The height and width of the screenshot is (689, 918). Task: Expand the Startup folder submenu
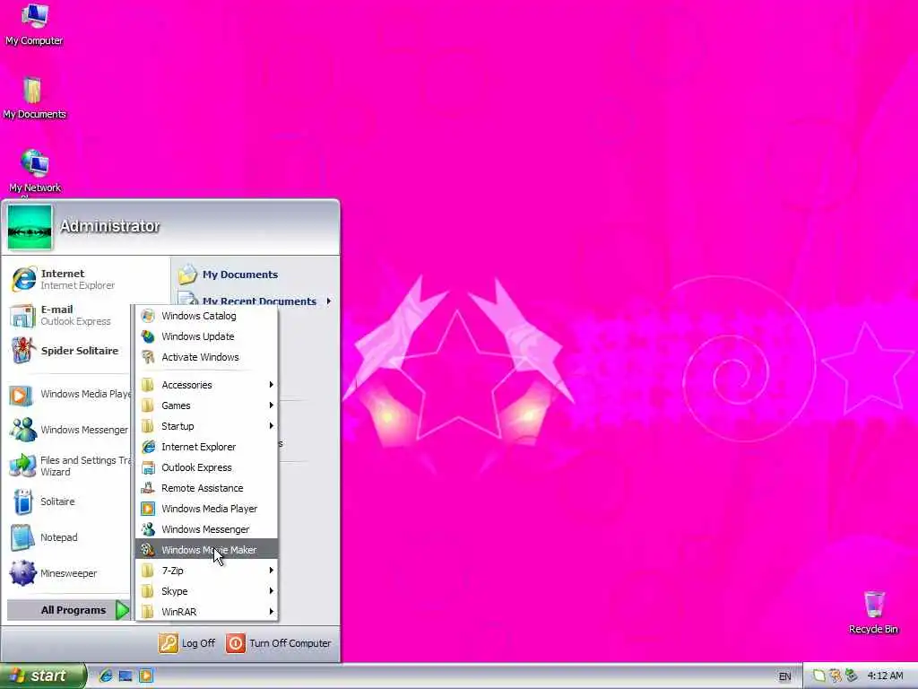206,426
